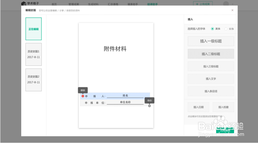Click 插入三级标题 button

(211, 66)
